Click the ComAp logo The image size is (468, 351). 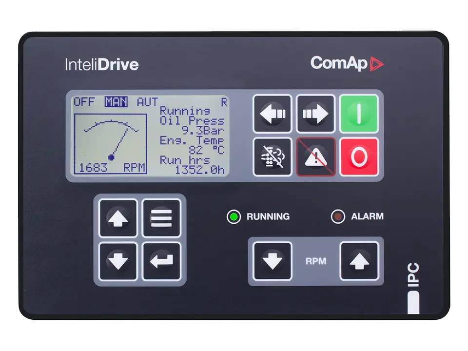347,63
